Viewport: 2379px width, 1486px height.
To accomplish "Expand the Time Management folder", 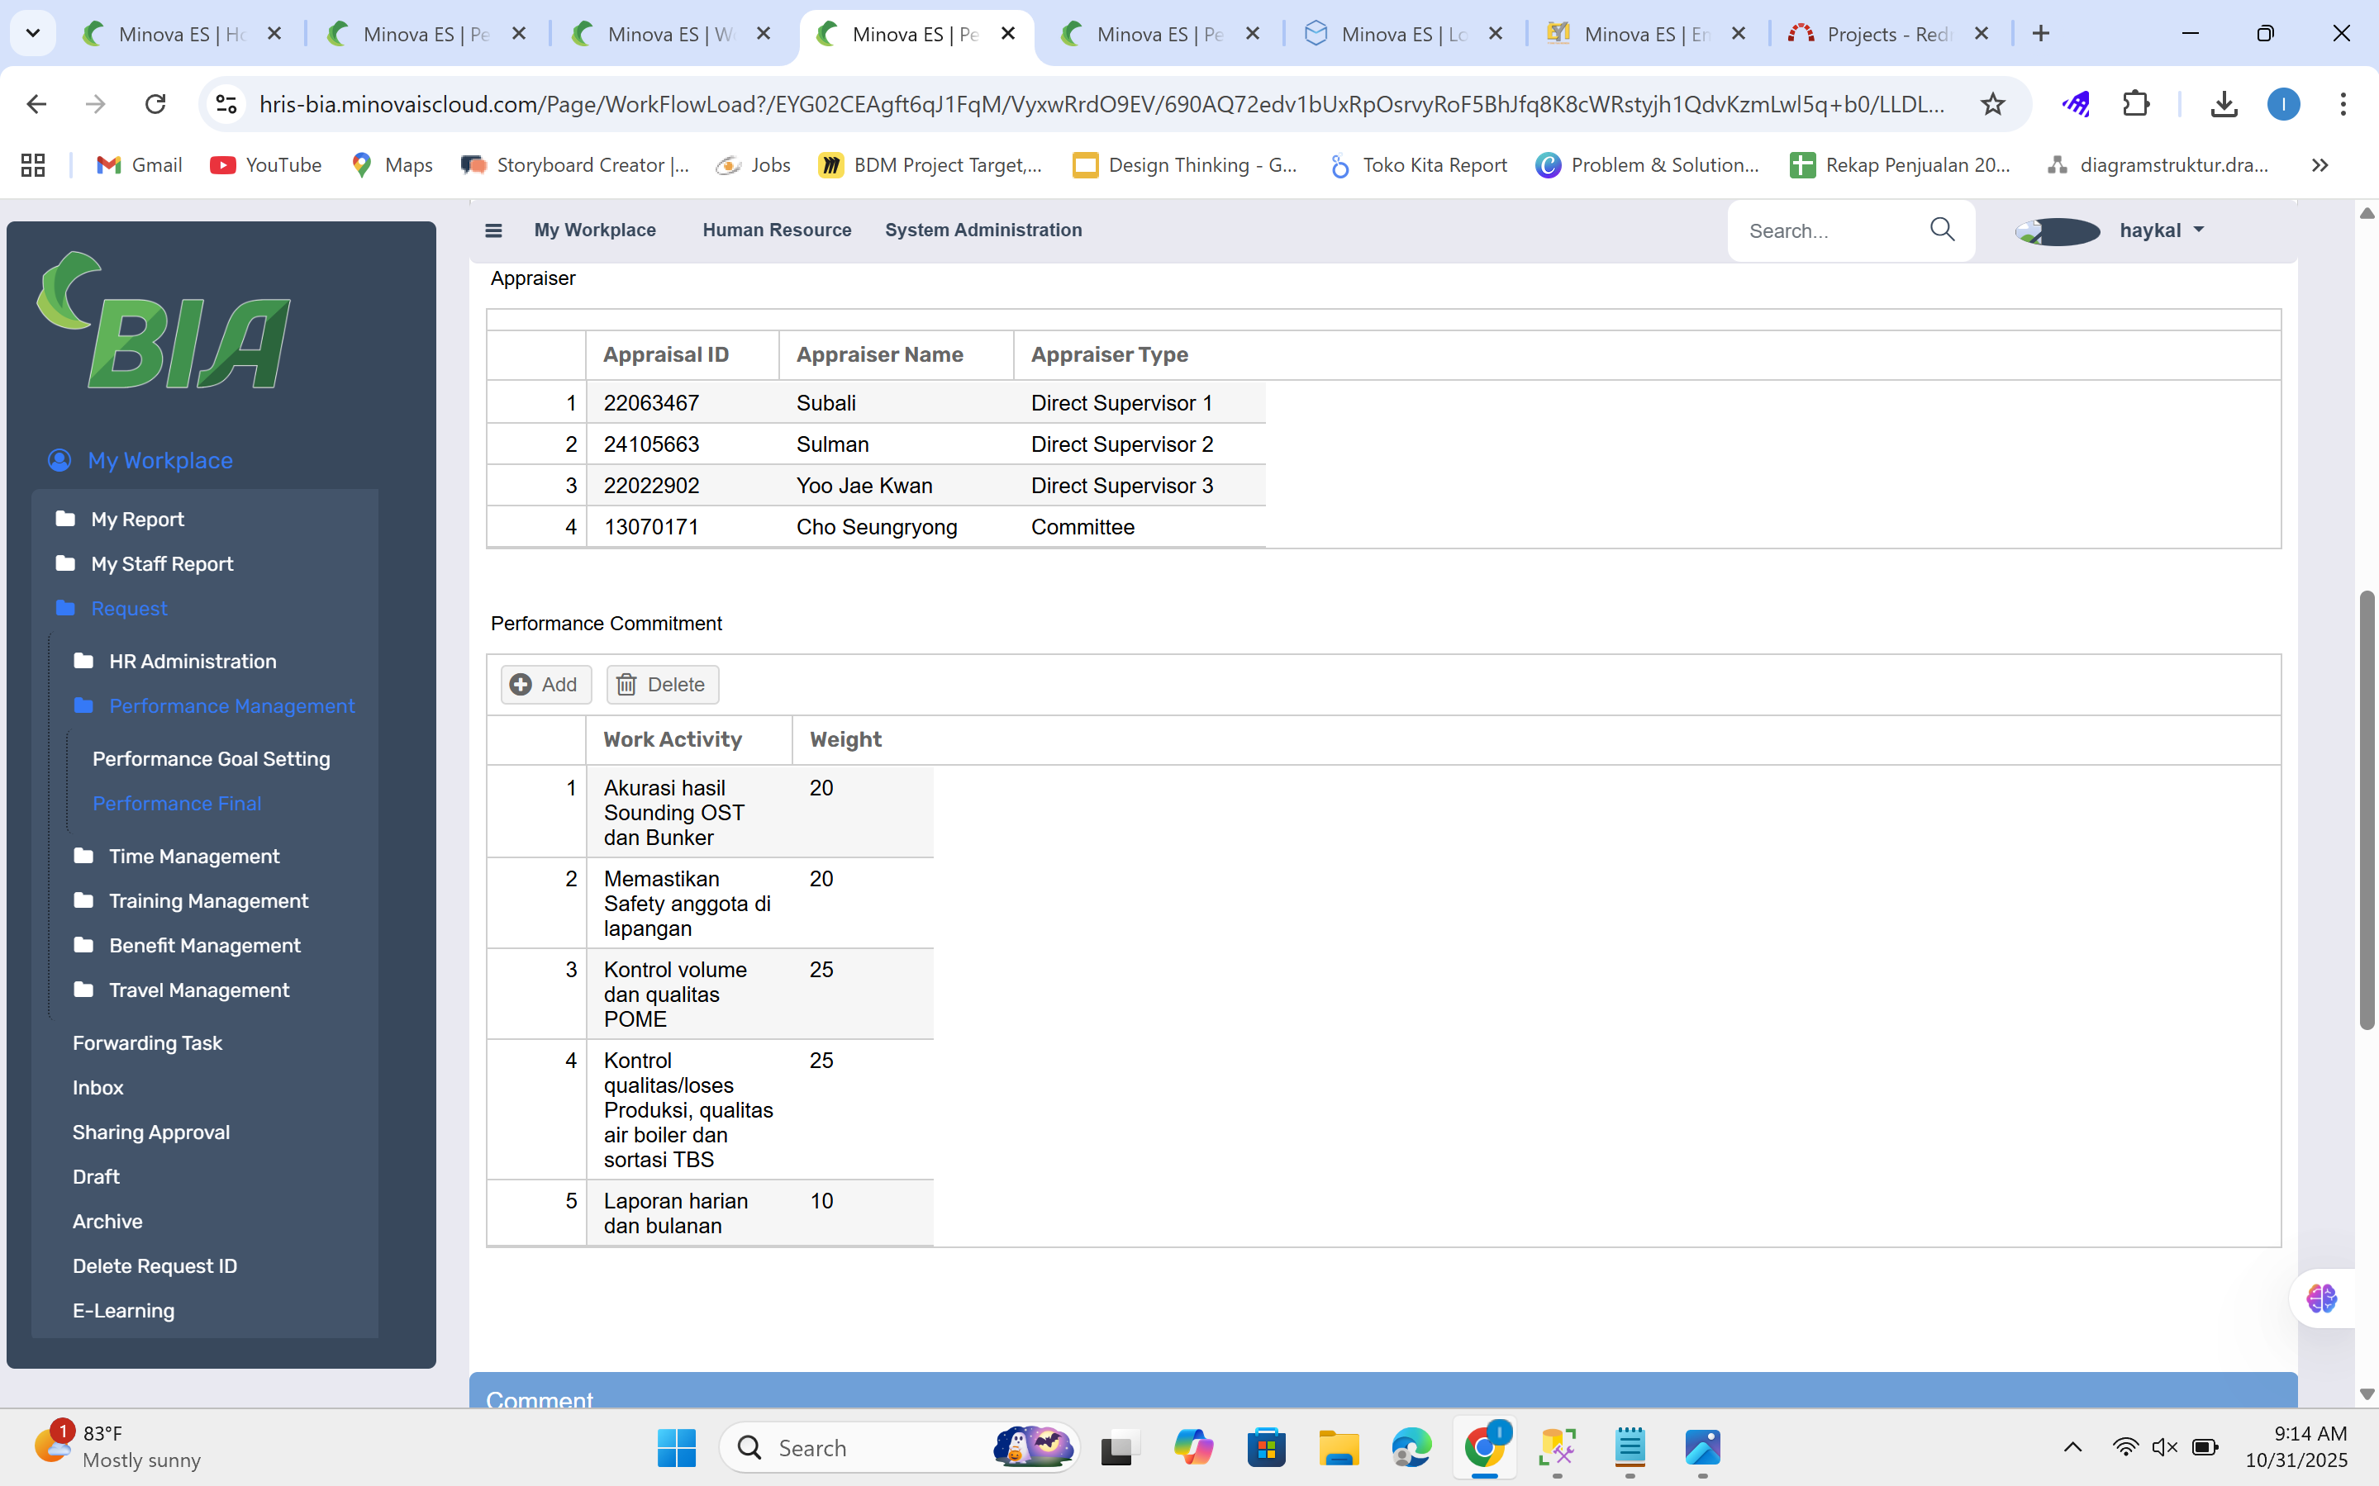I will pyautogui.click(x=193, y=856).
